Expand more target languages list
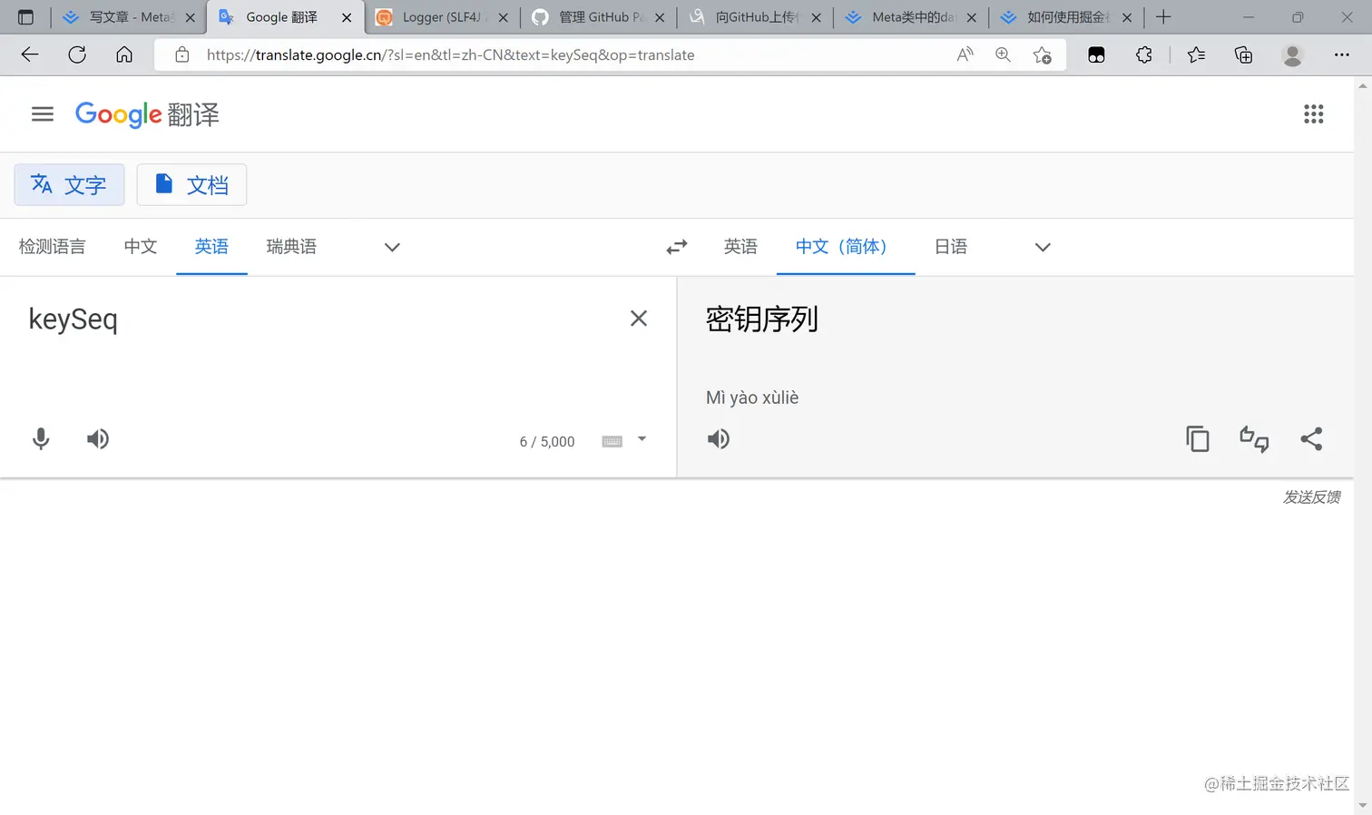Image resolution: width=1372 pixels, height=815 pixels. (x=1043, y=247)
